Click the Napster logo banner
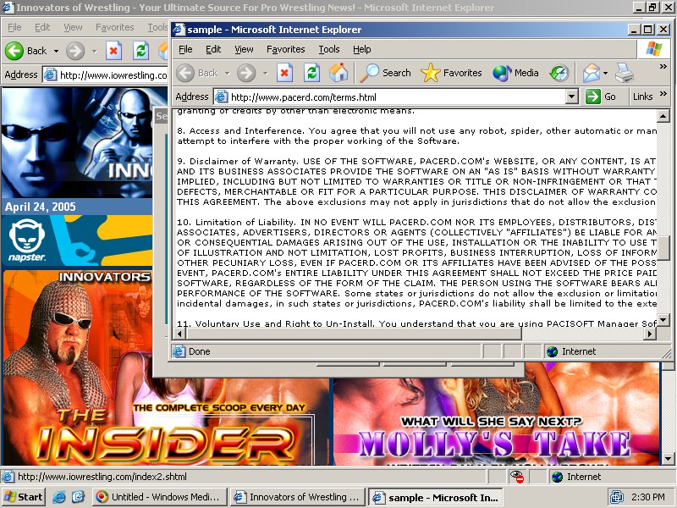This screenshot has height=508, width=677. 77,240
